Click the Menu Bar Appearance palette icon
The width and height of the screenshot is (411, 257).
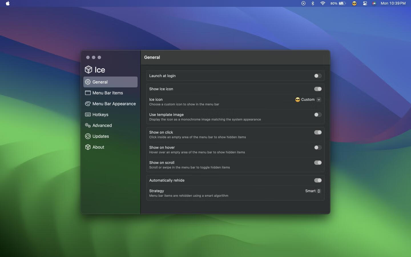(88, 104)
